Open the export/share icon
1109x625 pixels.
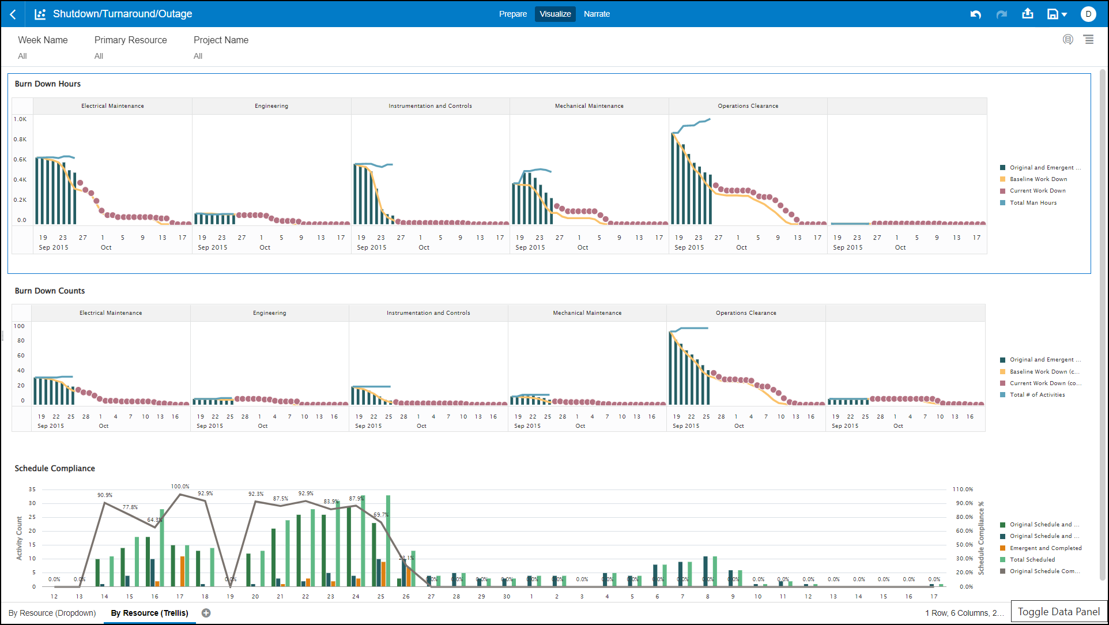point(1028,14)
